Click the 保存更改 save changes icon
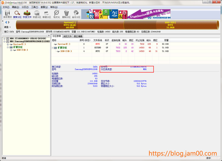The height and width of the screenshot is (161, 222). (x=7, y=14)
